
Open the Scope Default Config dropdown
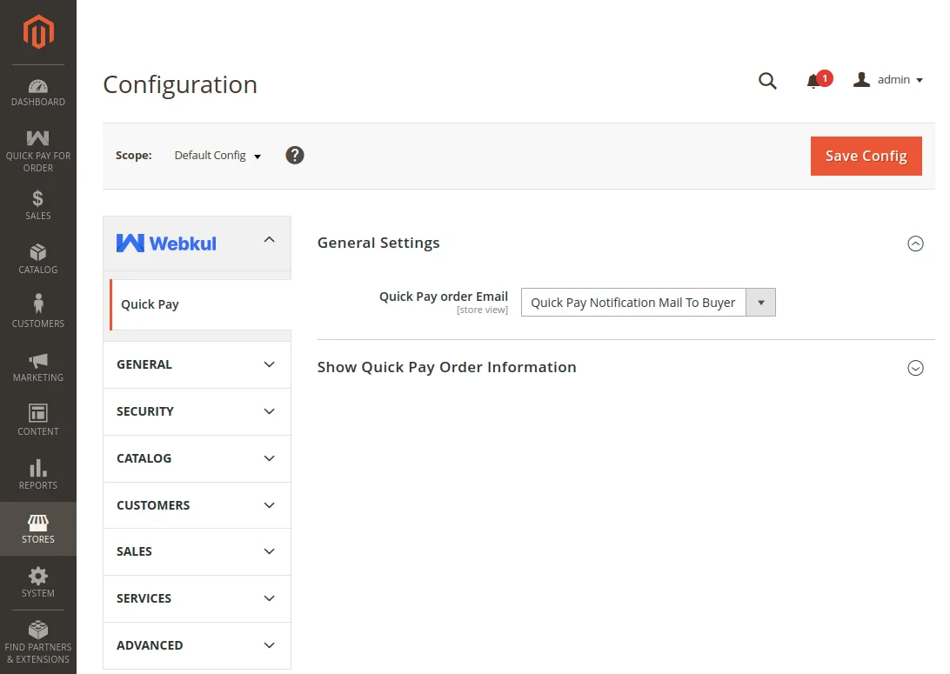click(217, 156)
